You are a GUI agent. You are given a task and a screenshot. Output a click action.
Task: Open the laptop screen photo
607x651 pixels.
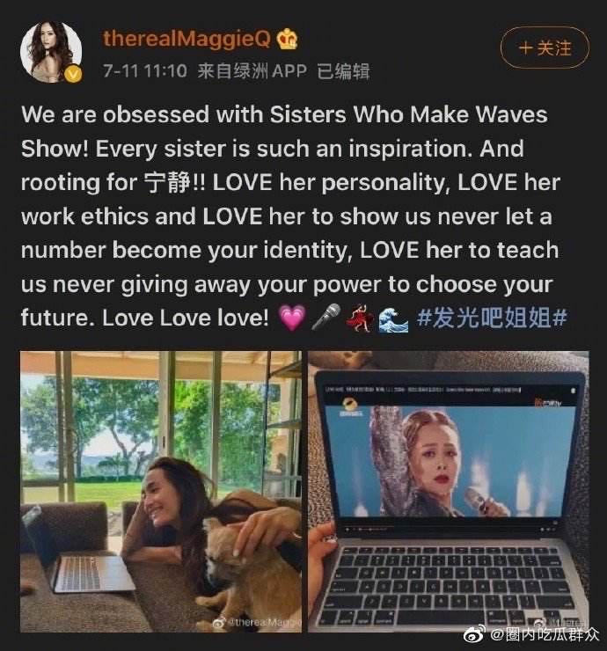[x=448, y=492]
